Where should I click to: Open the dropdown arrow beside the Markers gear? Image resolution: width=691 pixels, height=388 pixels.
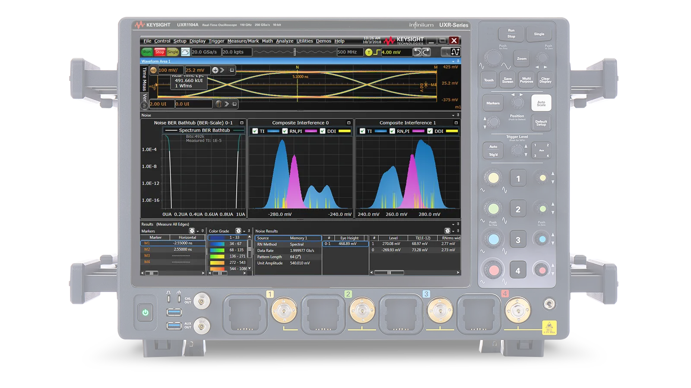tap(197, 232)
